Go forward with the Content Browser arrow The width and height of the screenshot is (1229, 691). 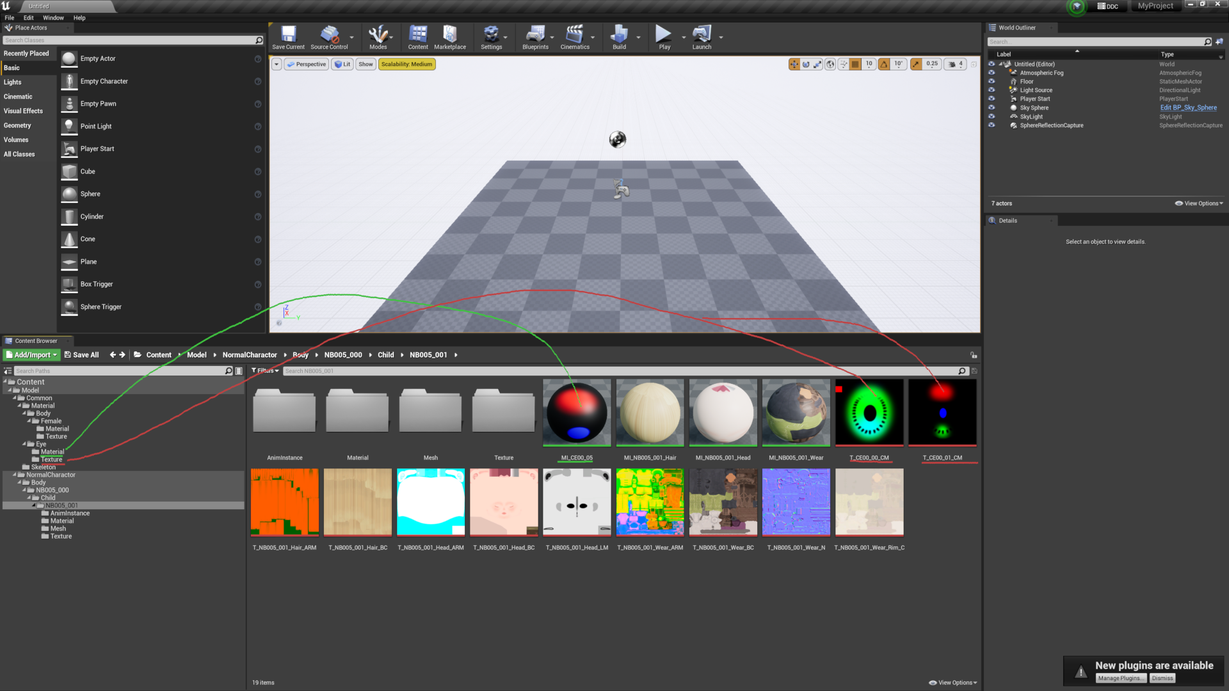[x=122, y=354]
